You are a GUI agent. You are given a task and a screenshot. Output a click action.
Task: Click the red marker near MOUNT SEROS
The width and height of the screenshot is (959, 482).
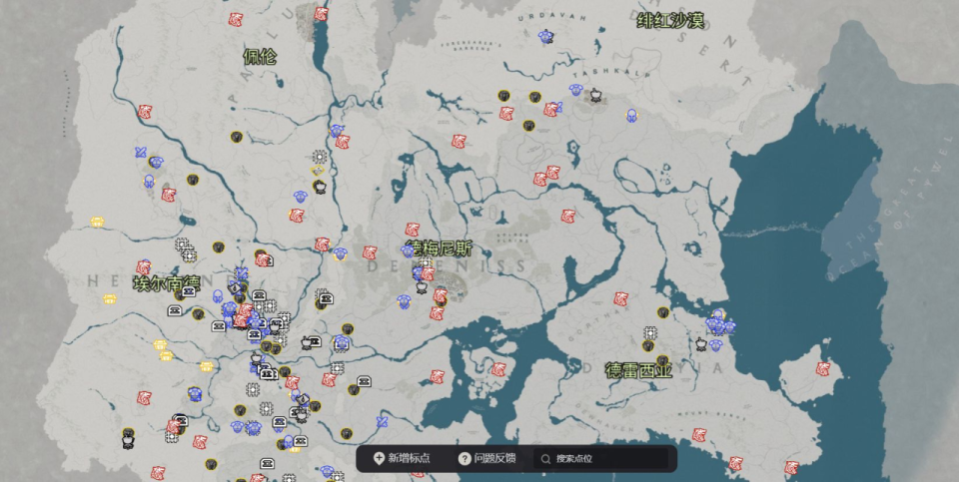699,435
